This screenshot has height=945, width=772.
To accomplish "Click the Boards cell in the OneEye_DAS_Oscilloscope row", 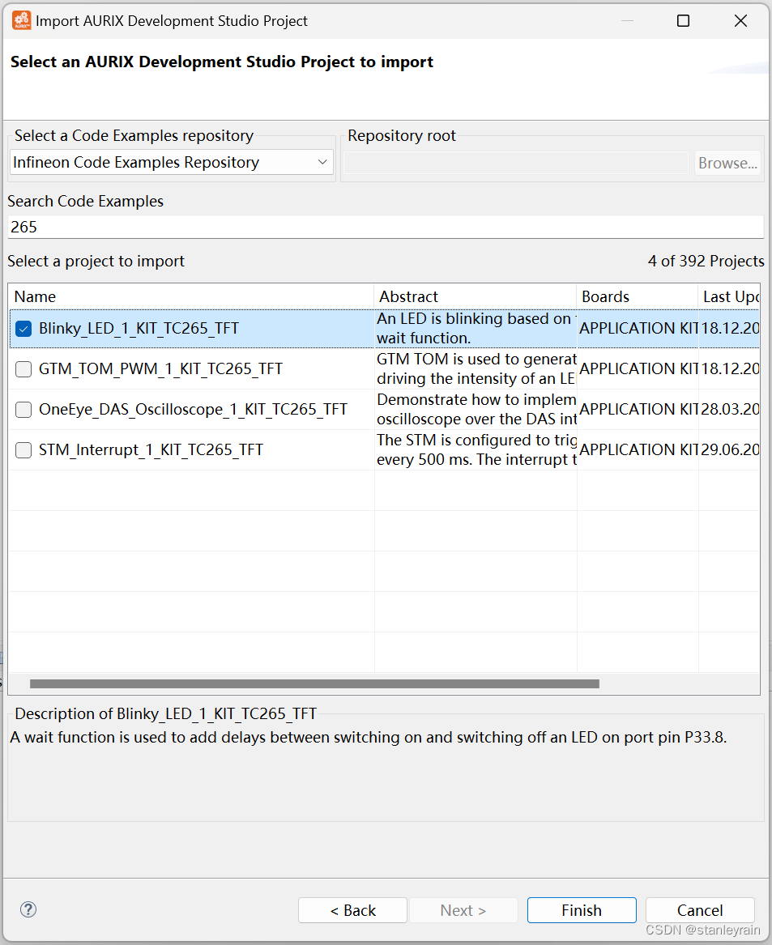I will click(x=638, y=409).
